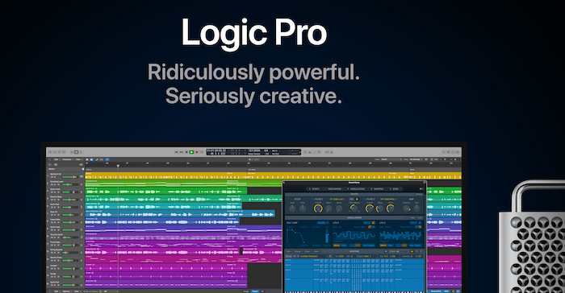565x293 pixels.
Task: Toggle Filter 2 power button
Action: [x=365, y=199]
